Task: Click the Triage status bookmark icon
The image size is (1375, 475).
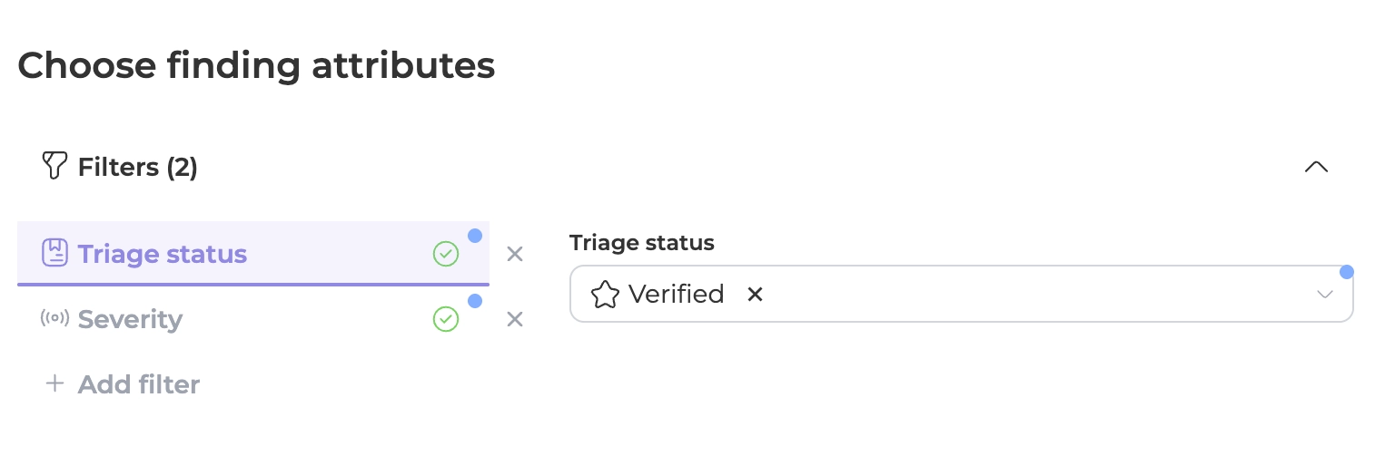Action: coord(55,253)
